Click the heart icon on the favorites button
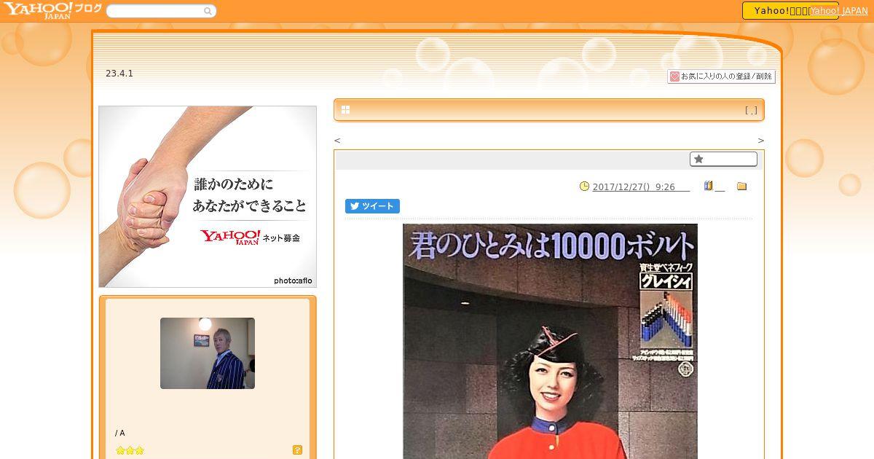 tap(674, 76)
